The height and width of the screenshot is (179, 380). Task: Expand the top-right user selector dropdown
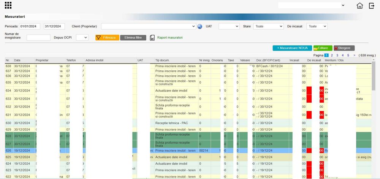(312, 5)
